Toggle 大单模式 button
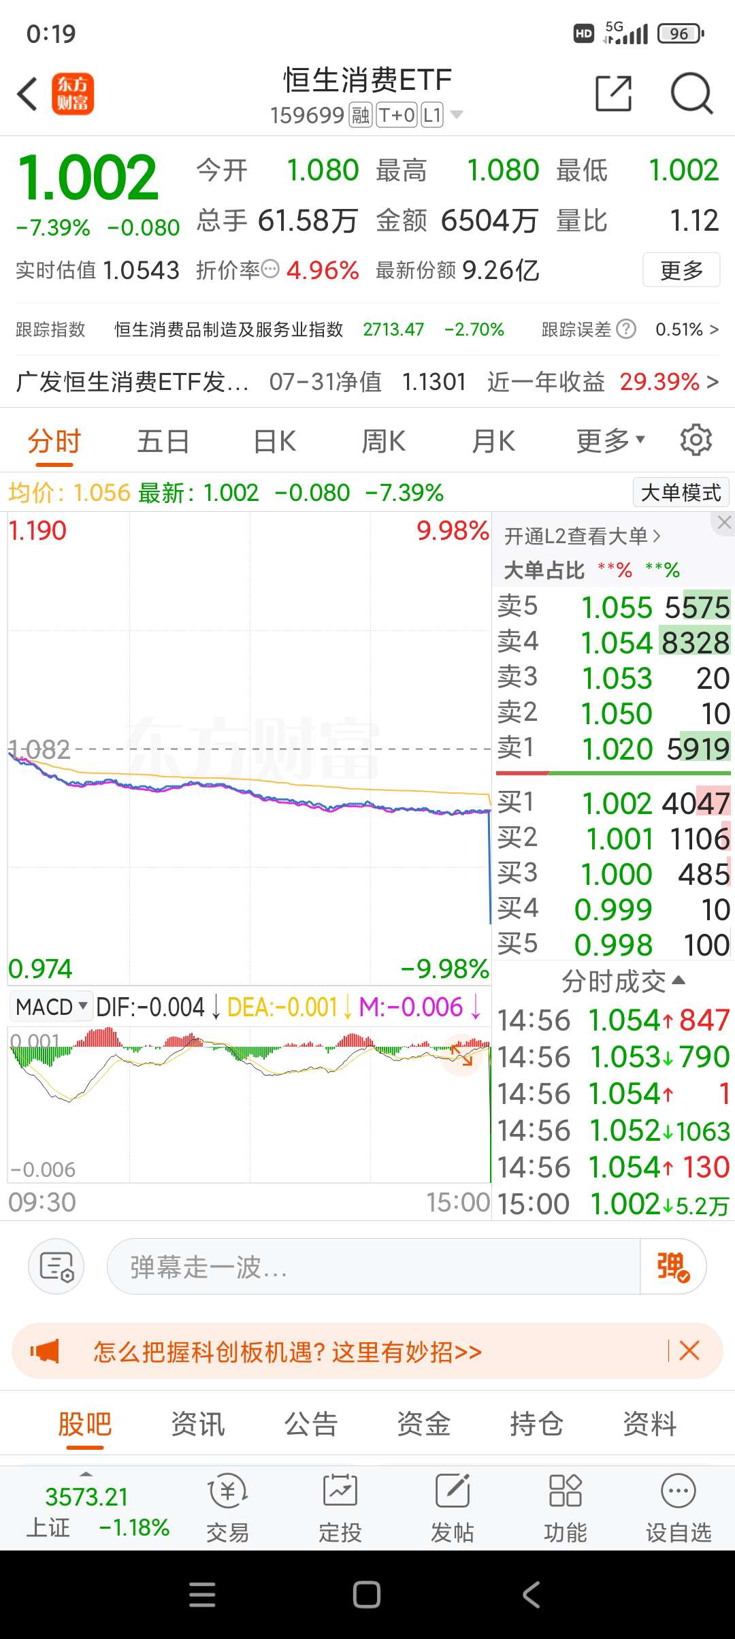The width and height of the screenshot is (735, 1639). coord(681,492)
